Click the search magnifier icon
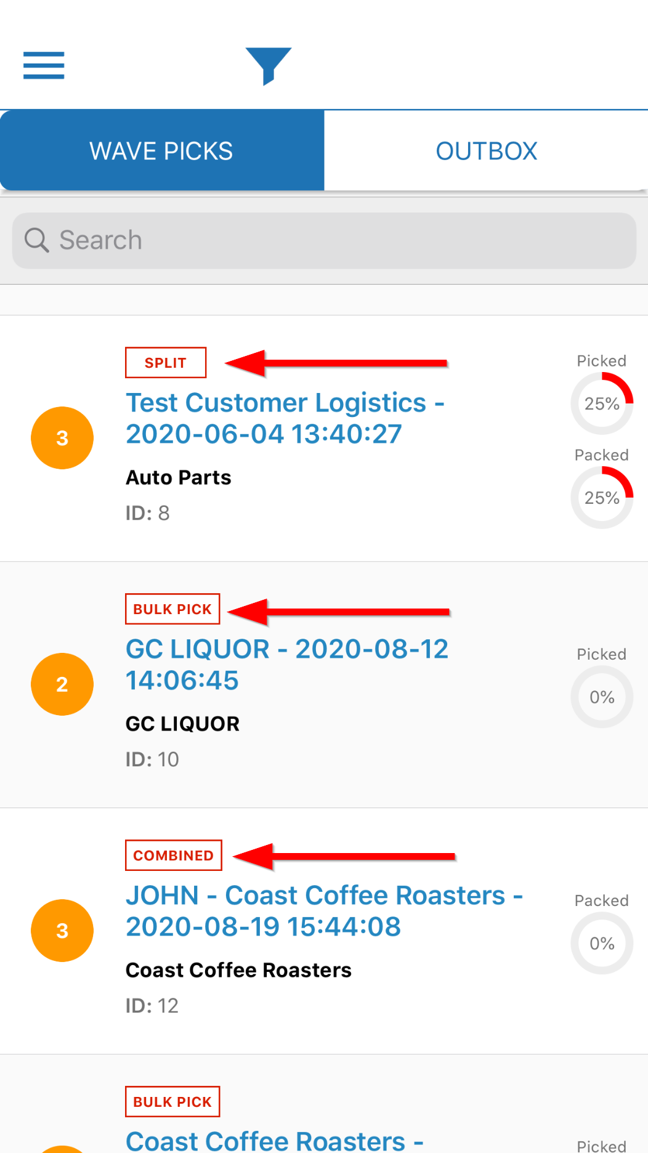 (36, 240)
